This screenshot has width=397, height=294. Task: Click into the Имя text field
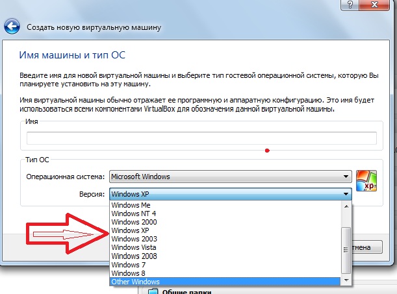coord(201,138)
